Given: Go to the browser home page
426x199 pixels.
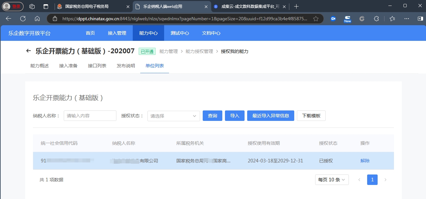Looking at the screenshot, I should (37, 19).
